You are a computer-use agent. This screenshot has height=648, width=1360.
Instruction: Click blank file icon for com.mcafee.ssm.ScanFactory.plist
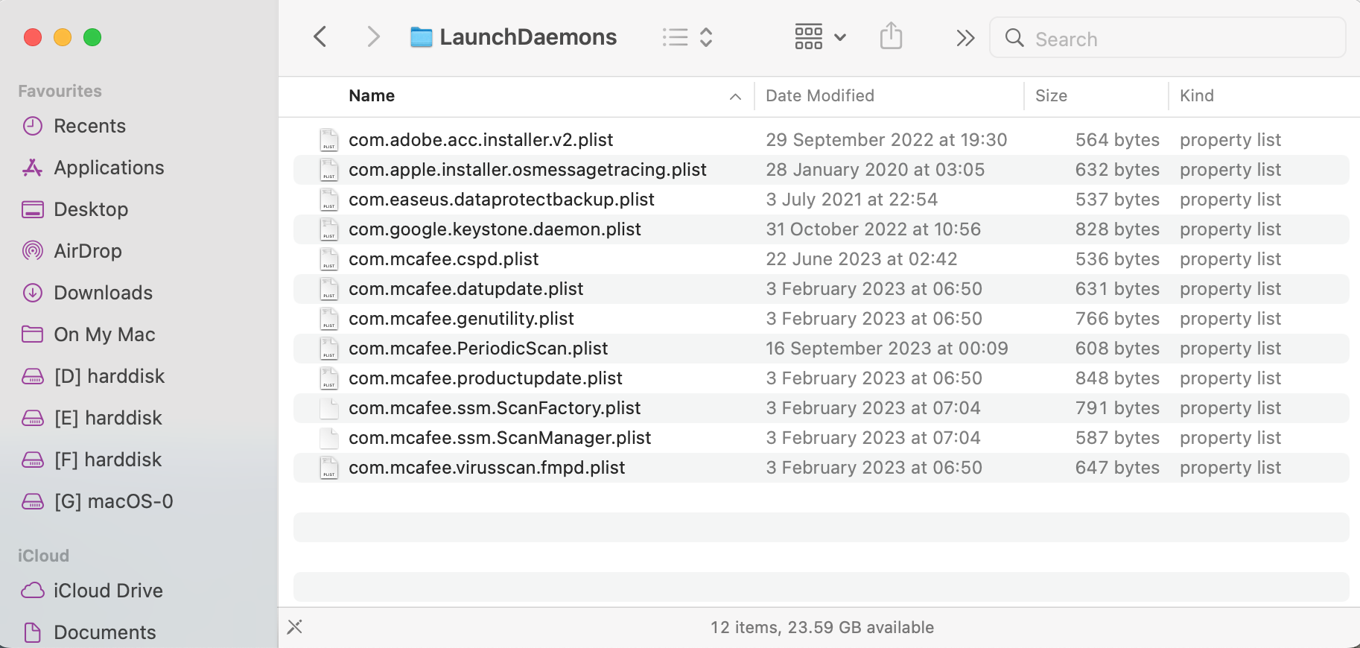328,408
